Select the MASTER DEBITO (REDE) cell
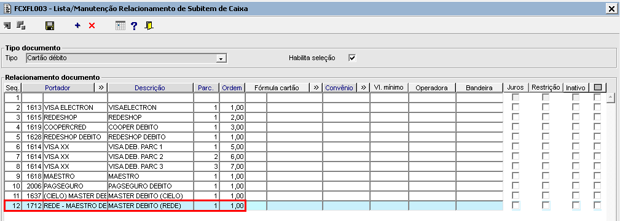This screenshot has height=221, width=620. 151,206
